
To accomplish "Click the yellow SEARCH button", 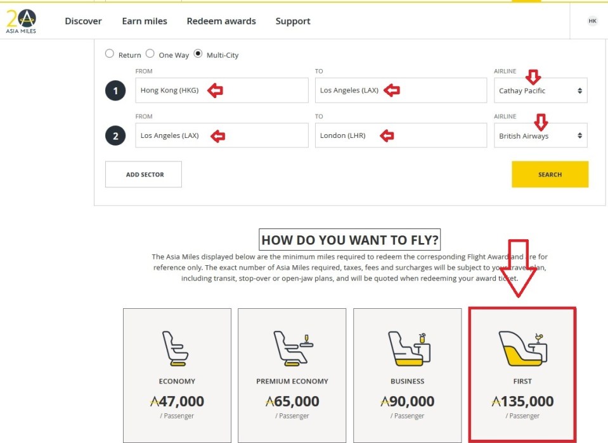I will pyautogui.click(x=550, y=174).
